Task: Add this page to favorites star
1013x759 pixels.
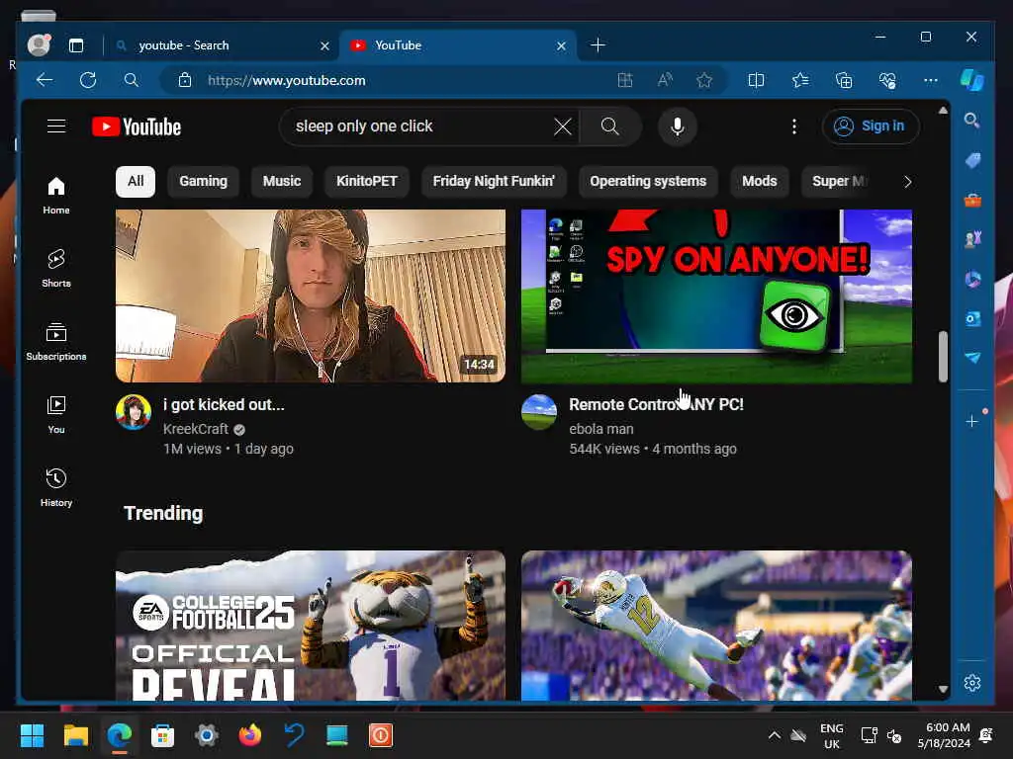Action: pyautogui.click(x=704, y=80)
